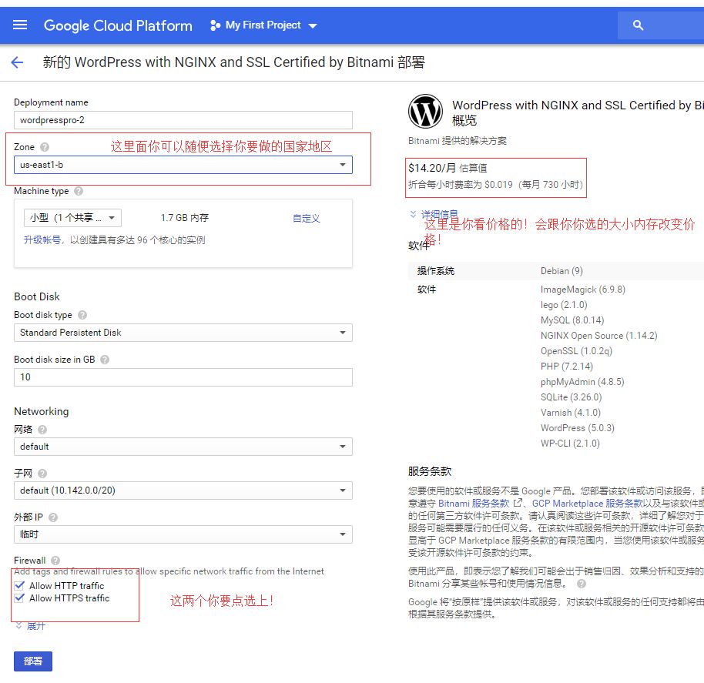
Task: Click the lego (2.1.0) entry
Action: pyautogui.click(x=564, y=305)
